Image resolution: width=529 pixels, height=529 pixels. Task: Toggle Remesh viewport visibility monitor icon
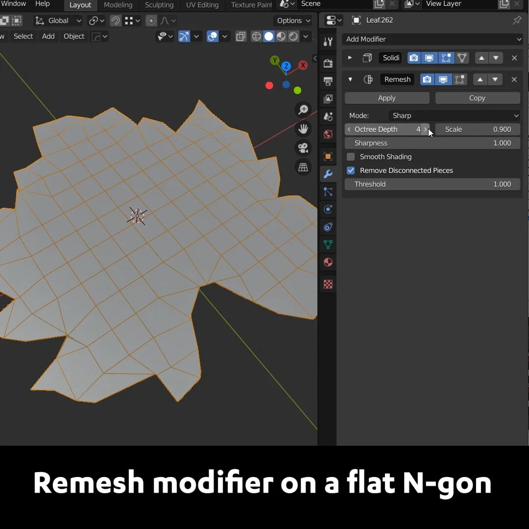(443, 80)
